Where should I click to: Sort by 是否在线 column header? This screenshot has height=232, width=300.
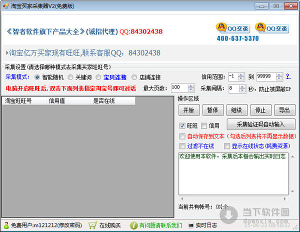(113, 100)
